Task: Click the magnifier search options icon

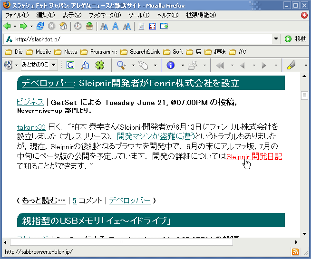Action: tap(121, 65)
